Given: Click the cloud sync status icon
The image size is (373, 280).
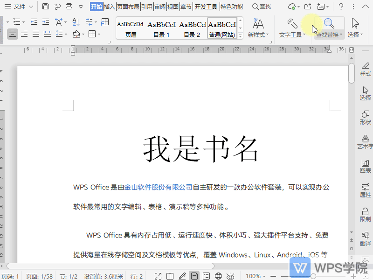Looking at the screenshot, I should pyautogui.click(x=292, y=7).
